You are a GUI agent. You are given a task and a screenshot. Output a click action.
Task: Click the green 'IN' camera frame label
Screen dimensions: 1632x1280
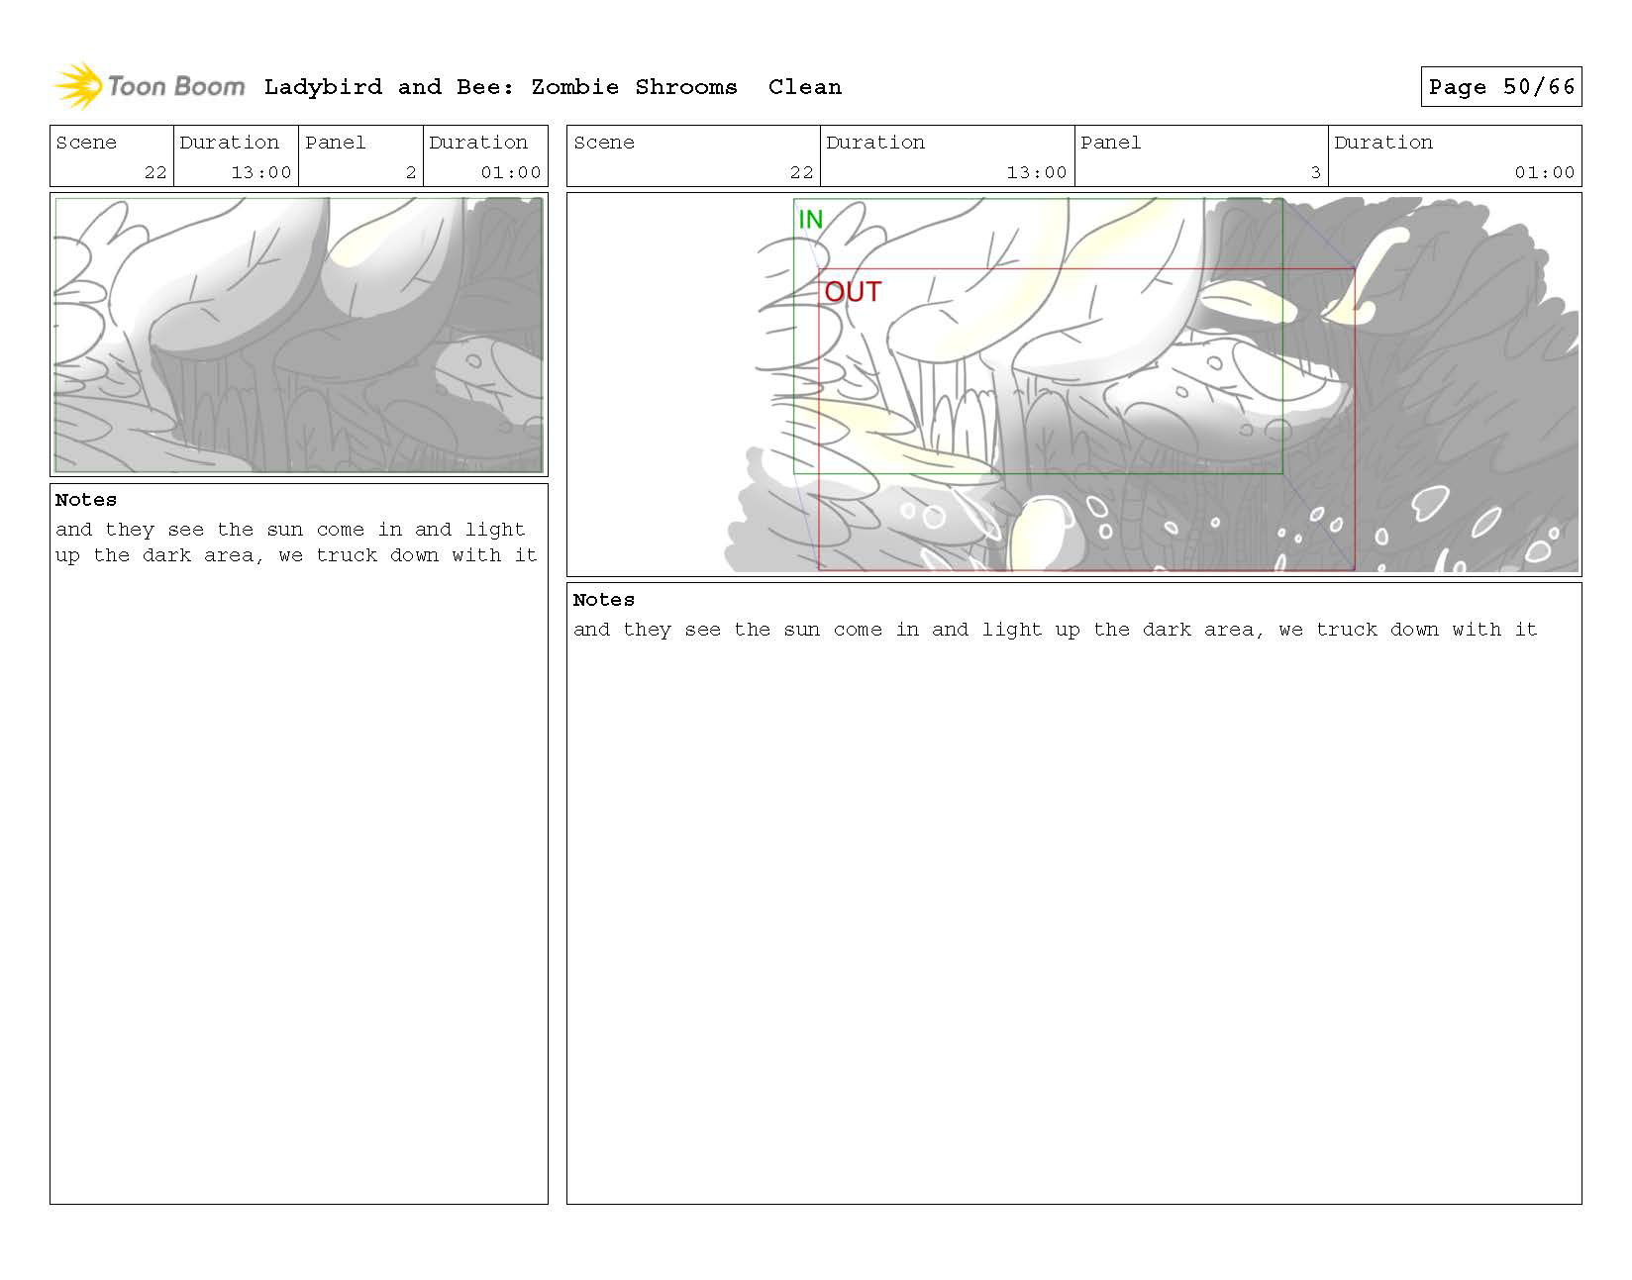tap(810, 219)
